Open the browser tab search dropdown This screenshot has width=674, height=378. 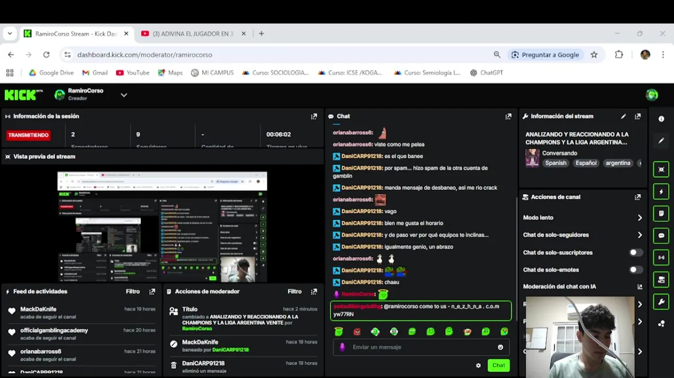pos(9,34)
